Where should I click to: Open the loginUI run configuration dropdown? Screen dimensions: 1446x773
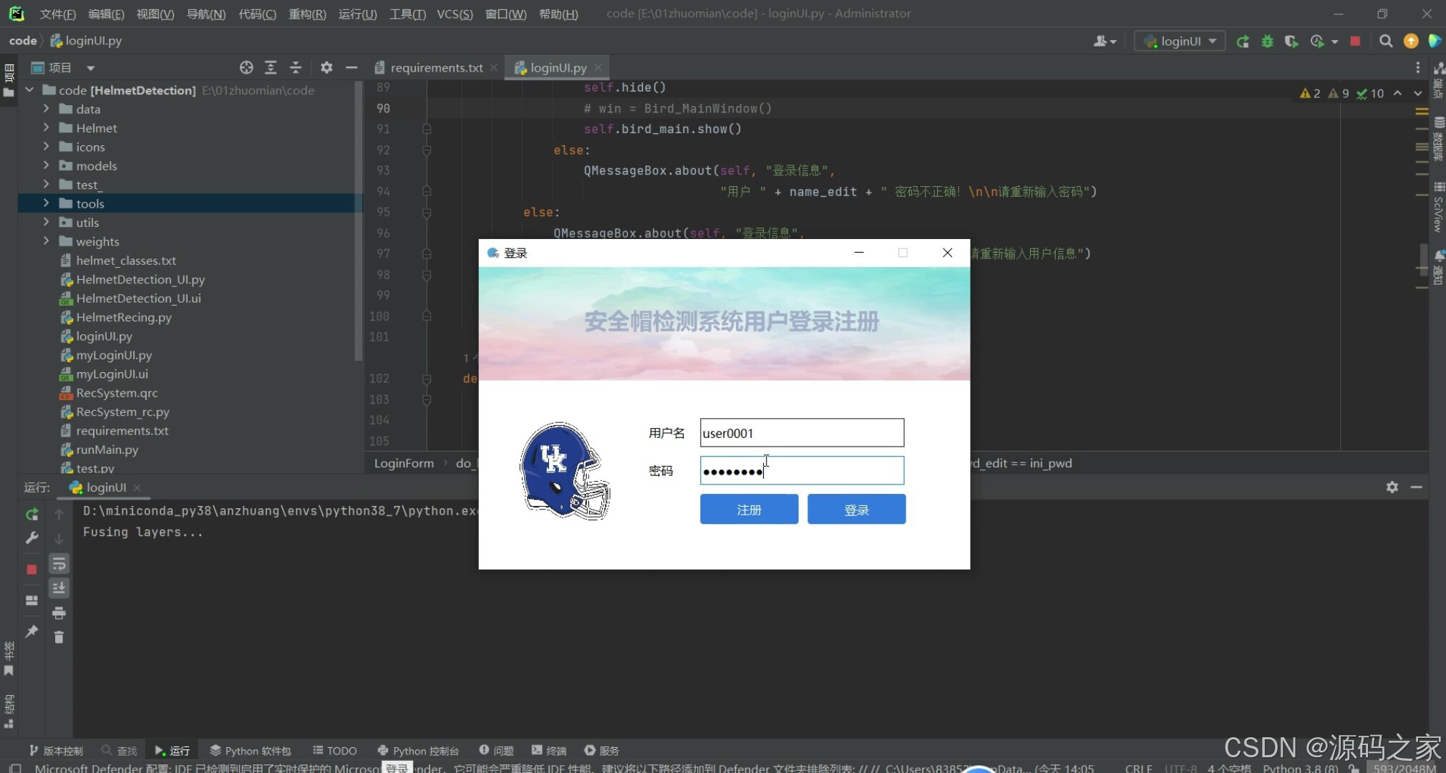coord(1180,42)
